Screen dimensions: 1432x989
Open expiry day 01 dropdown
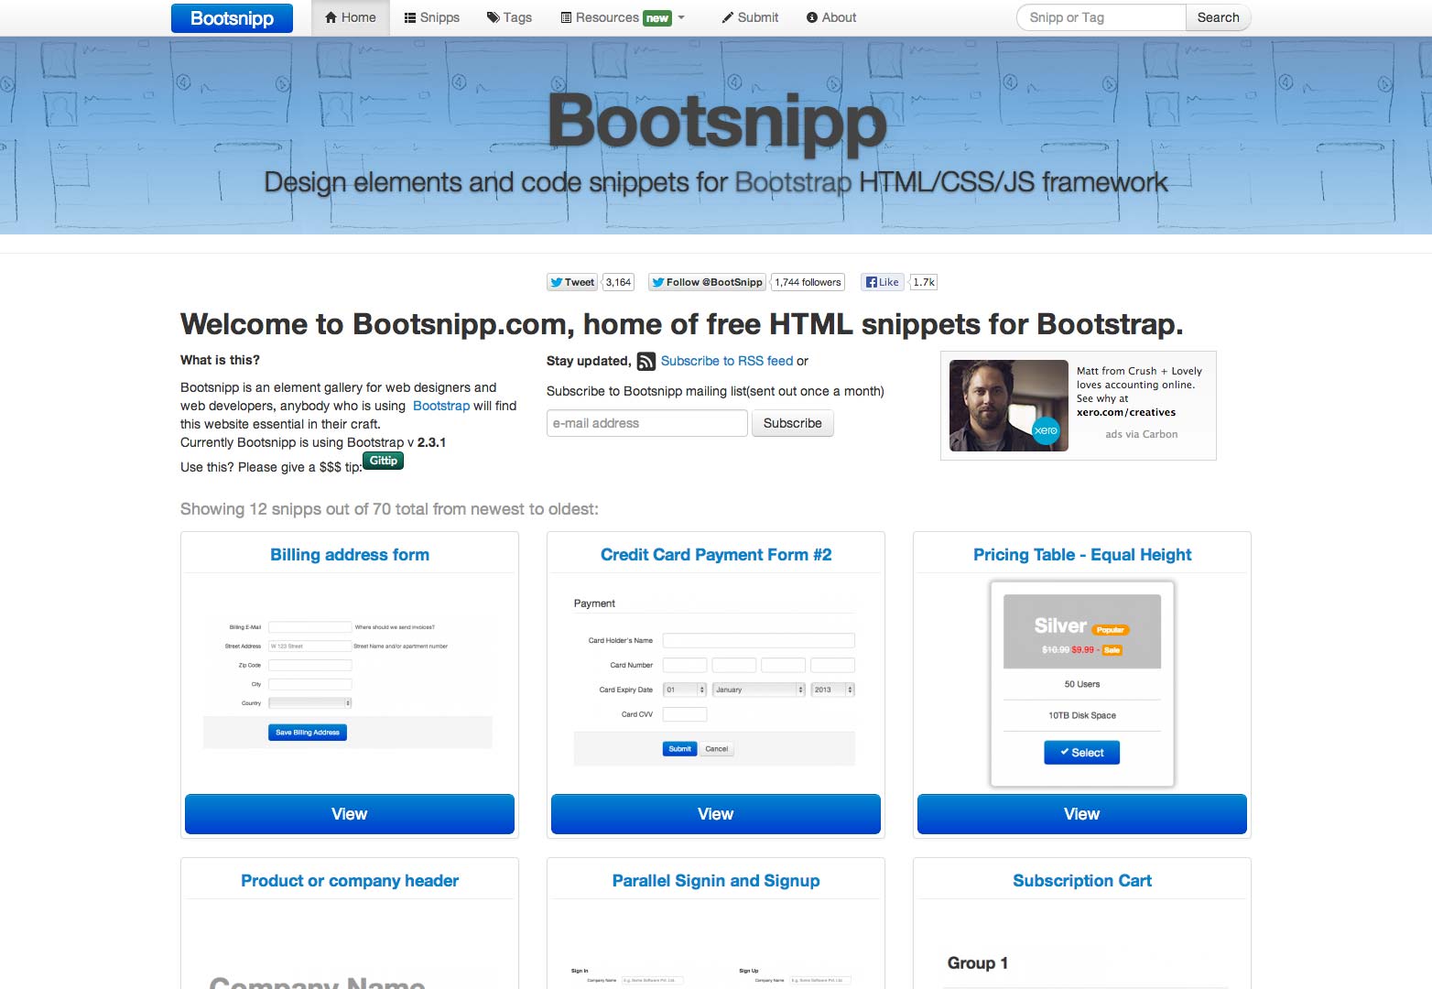685,690
